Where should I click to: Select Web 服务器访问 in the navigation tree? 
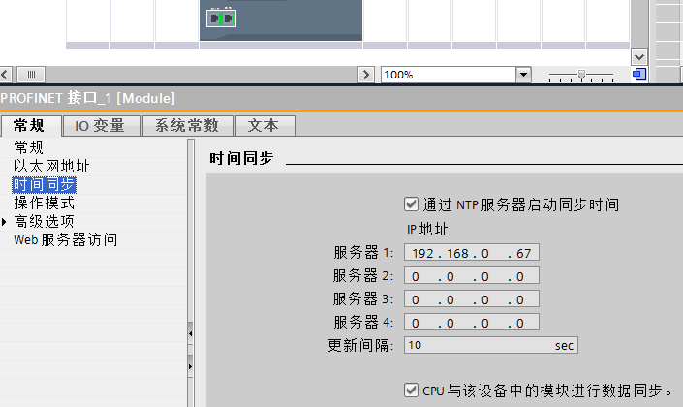(65, 239)
